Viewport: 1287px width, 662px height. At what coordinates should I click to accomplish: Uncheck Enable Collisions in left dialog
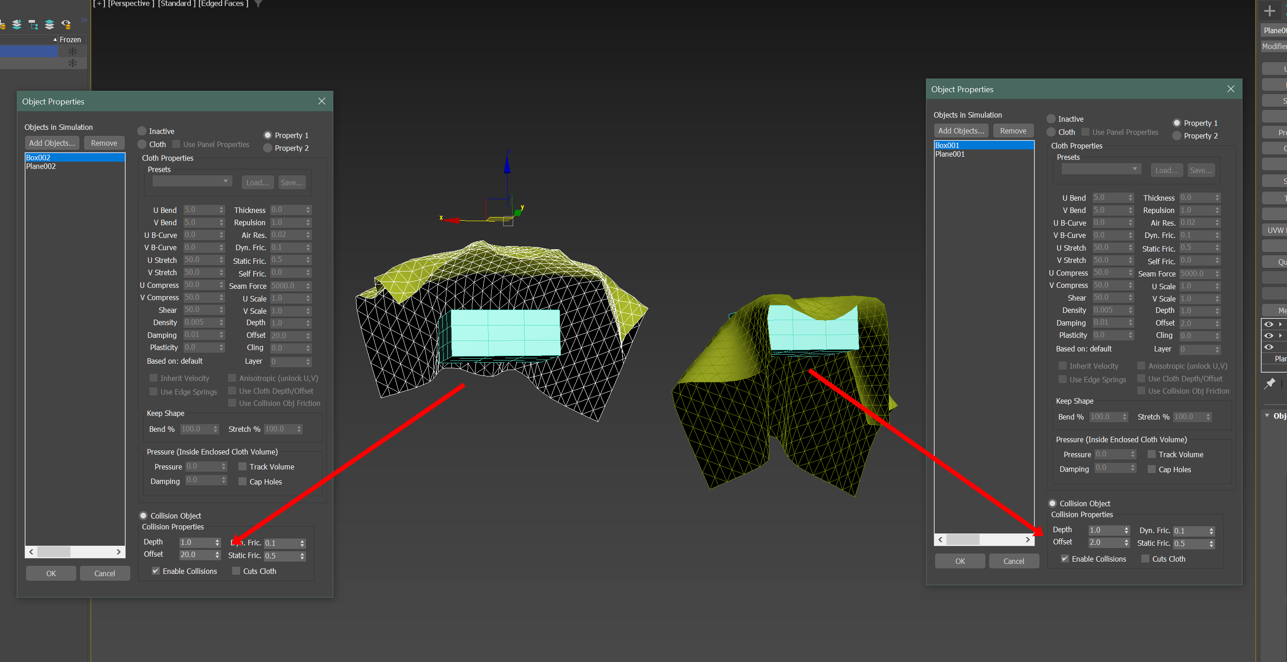(x=156, y=571)
